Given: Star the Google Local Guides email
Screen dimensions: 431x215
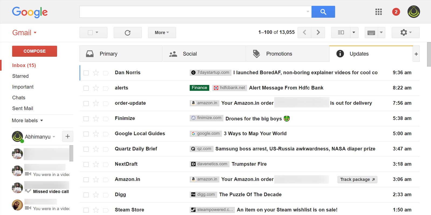Looking at the screenshot, I should [x=96, y=134].
